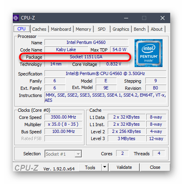183x184 pixels.
Task: Click the Intel Pentium inside logo
Action: point(149,53)
